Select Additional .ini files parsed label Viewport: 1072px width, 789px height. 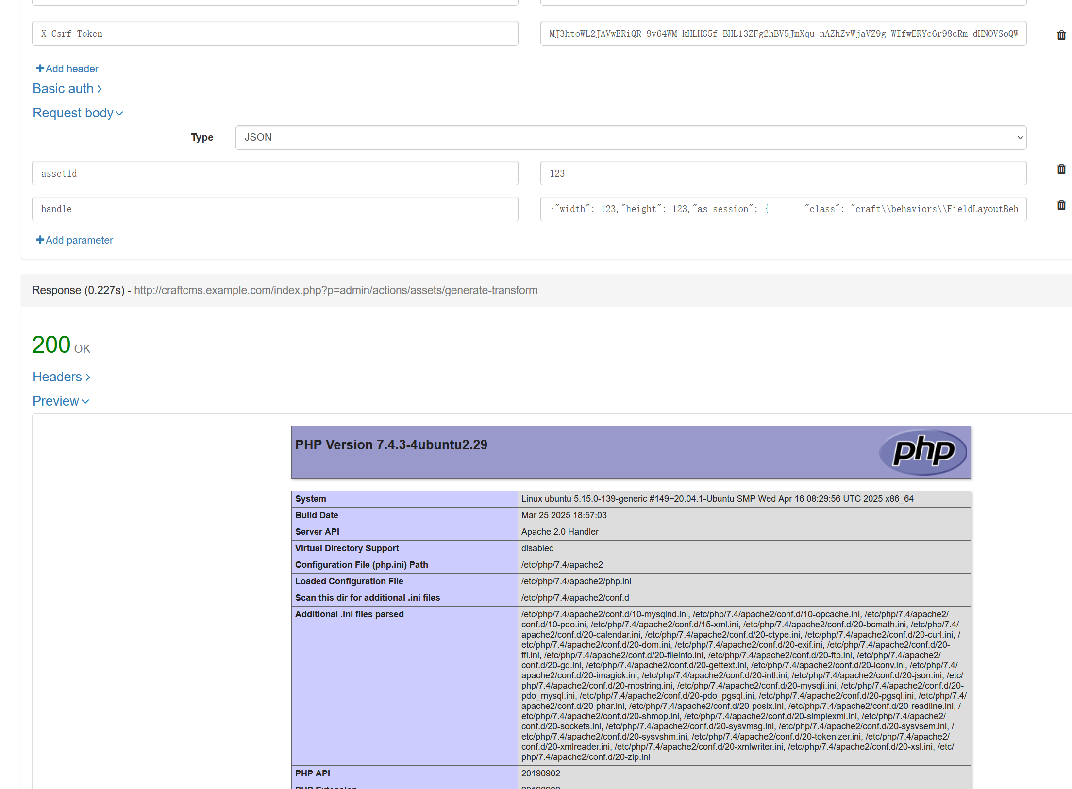point(350,614)
